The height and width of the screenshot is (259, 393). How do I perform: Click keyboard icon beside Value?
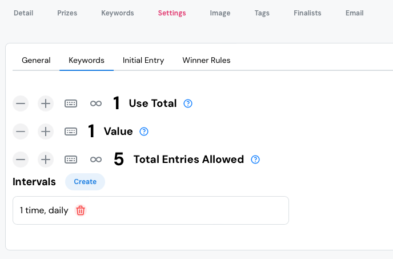coord(71,132)
